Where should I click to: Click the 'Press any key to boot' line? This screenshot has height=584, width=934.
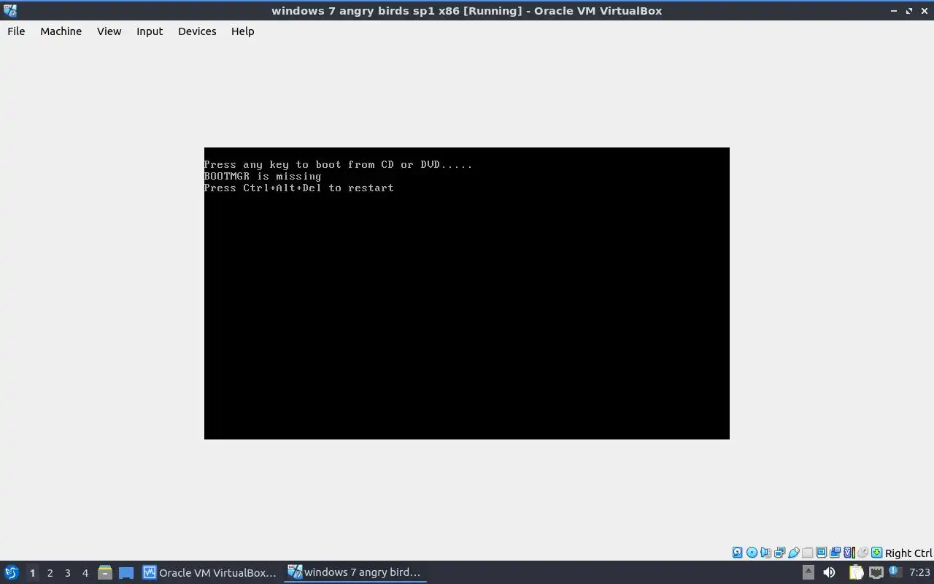[339, 164]
